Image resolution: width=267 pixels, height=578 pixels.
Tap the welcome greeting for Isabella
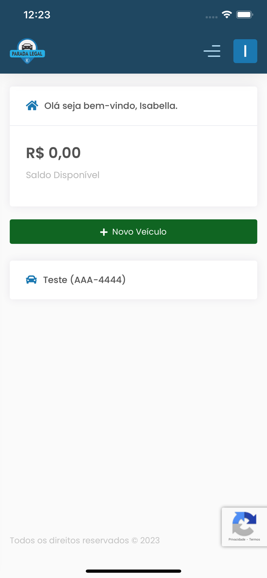(111, 106)
